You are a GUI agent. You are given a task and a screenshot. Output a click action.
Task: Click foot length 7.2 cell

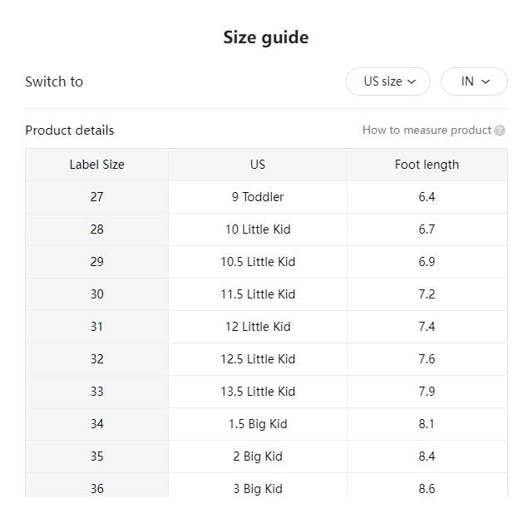click(427, 294)
